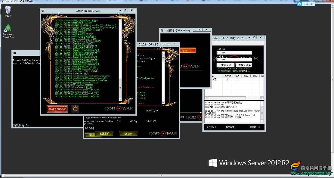Click the ItemLog window title icon
Image resolution: width=334 pixels, height=178 pixels.
pos(162,30)
